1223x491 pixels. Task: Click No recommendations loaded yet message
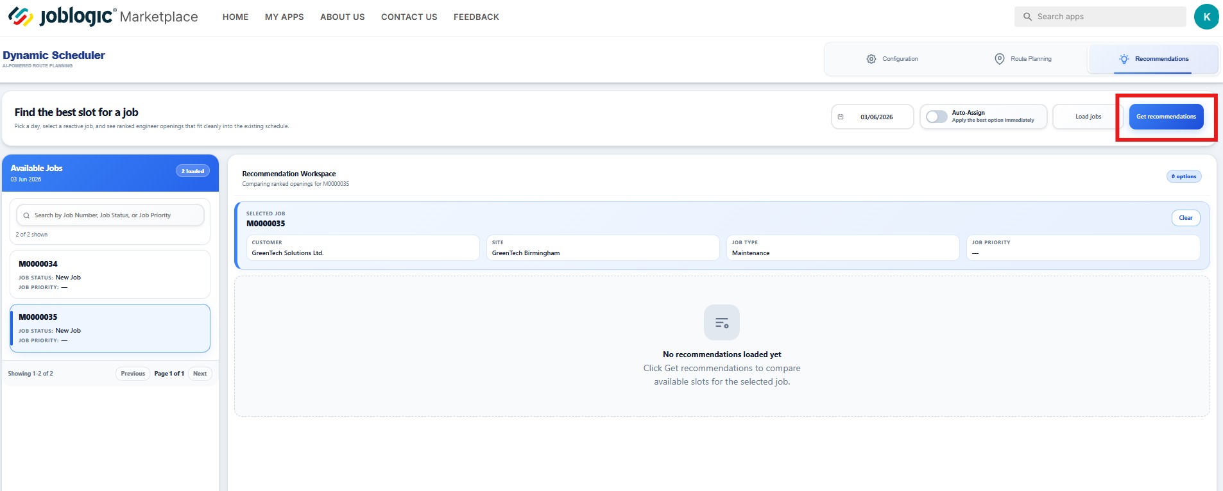722,354
